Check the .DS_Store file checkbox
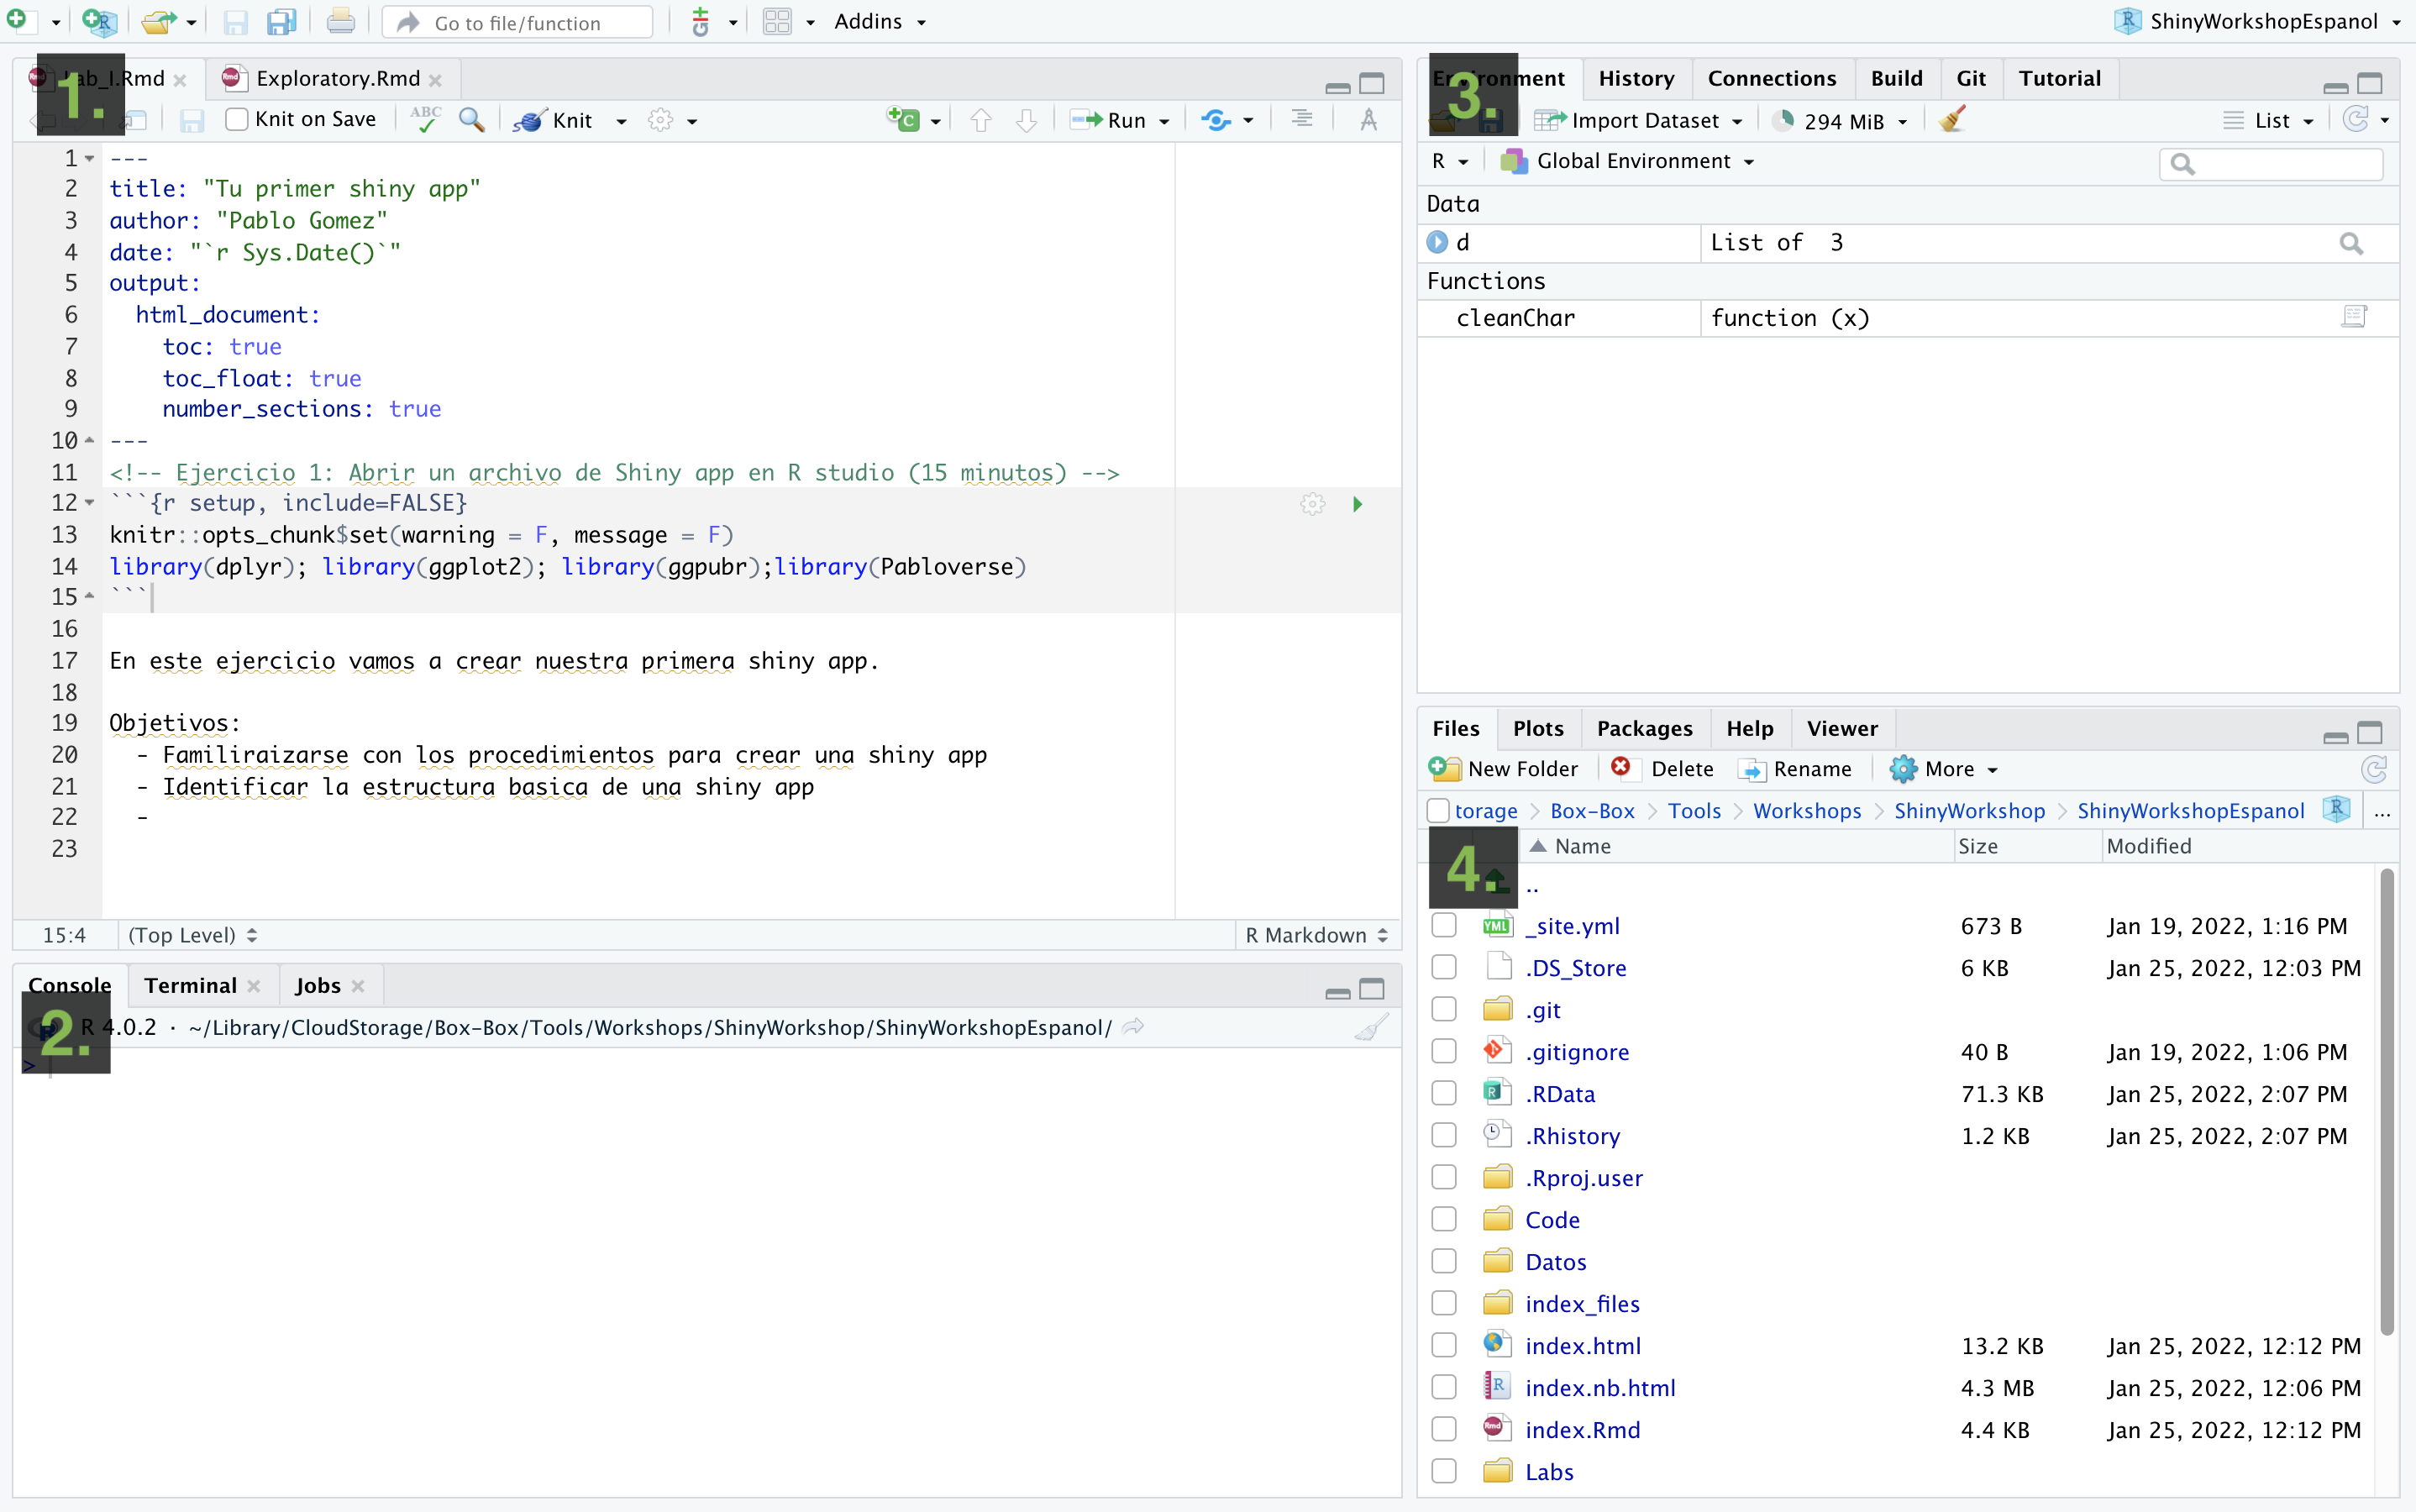The height and width of the screenshot is (1512, 2416). click(1444, 967)
